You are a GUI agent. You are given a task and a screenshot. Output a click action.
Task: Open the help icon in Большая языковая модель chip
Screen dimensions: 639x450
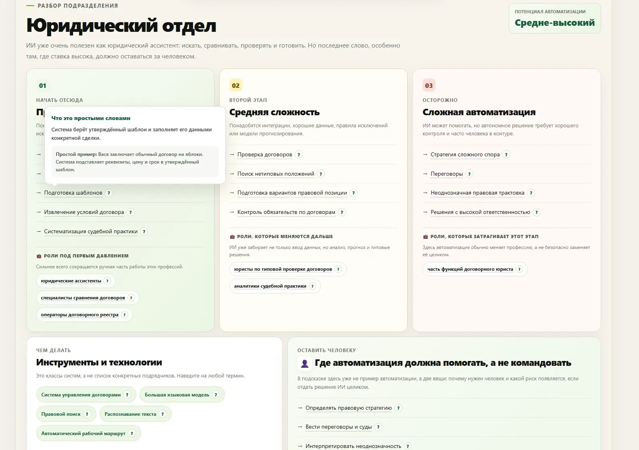coord(216,395)
